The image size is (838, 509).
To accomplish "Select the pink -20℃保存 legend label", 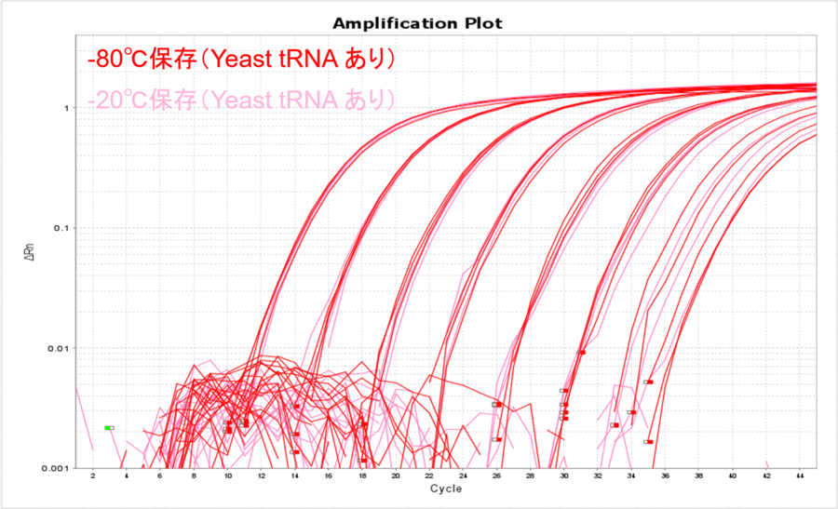I will click(x=241, y=99).
